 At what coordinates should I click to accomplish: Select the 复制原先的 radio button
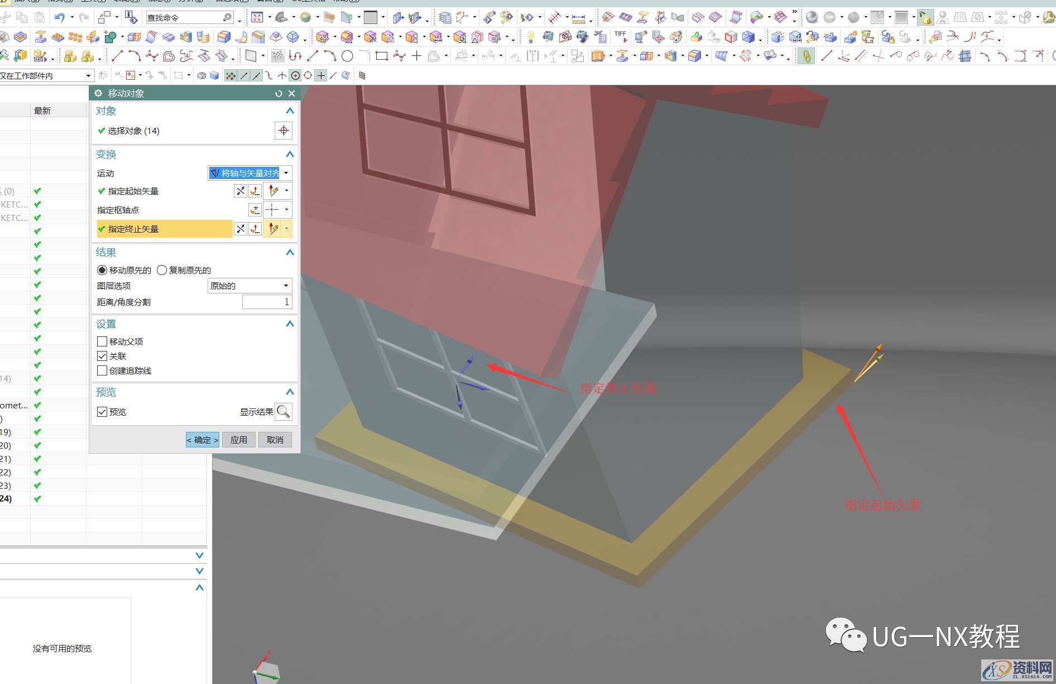click(x=162, y=270)
